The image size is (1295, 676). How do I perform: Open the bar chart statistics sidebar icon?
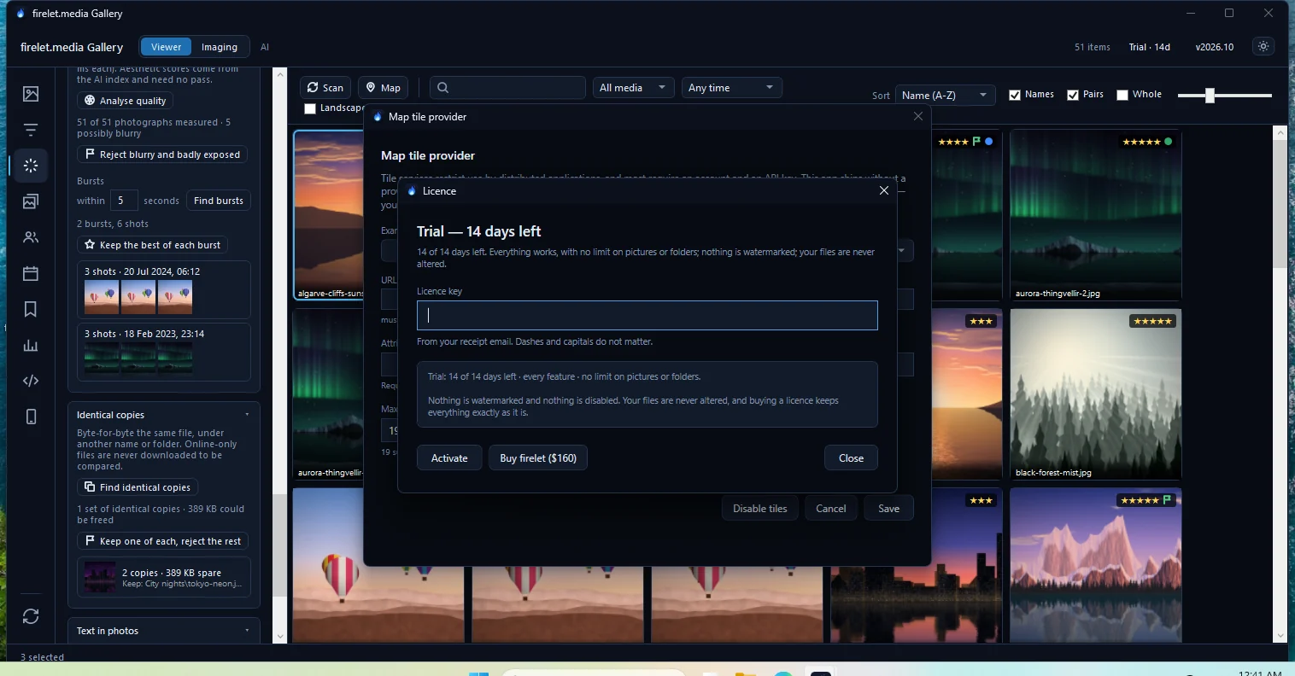click(x=31, y=345)
